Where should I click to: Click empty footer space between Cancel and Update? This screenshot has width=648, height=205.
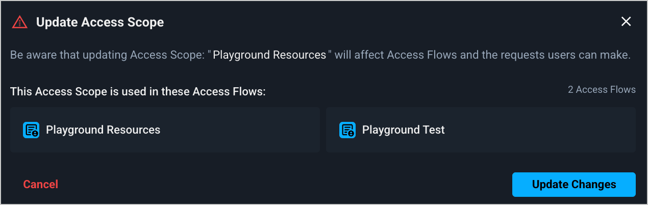pos(286,184)
